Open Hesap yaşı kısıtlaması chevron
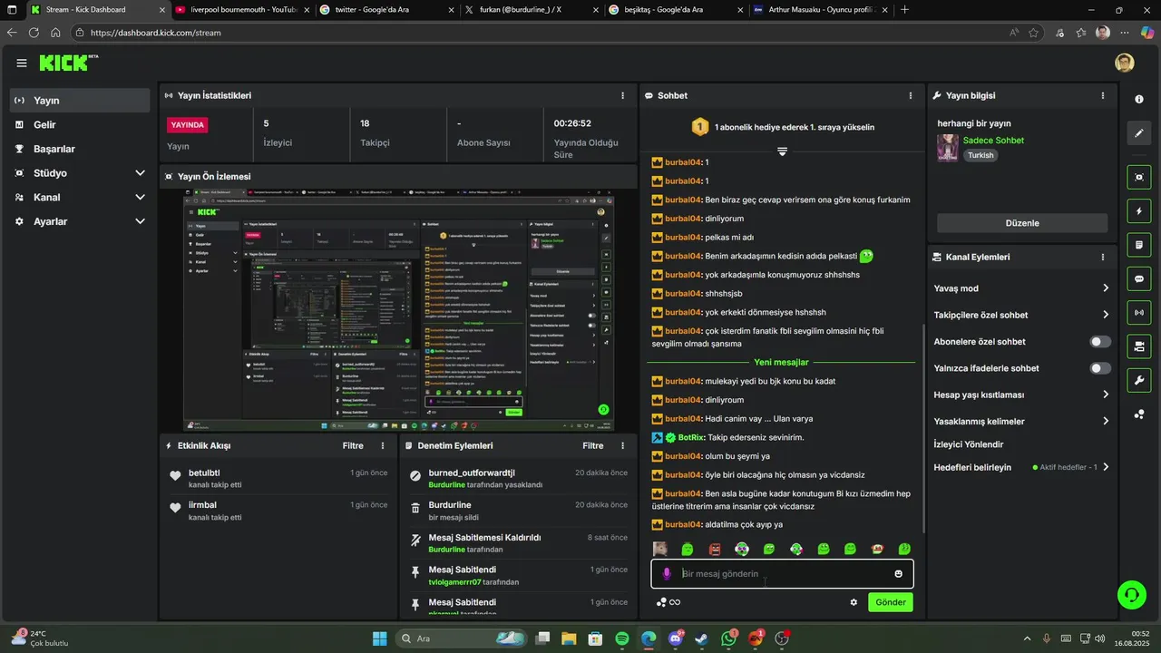Viewport: 1161px width, 653px height. click(1106, 395)
